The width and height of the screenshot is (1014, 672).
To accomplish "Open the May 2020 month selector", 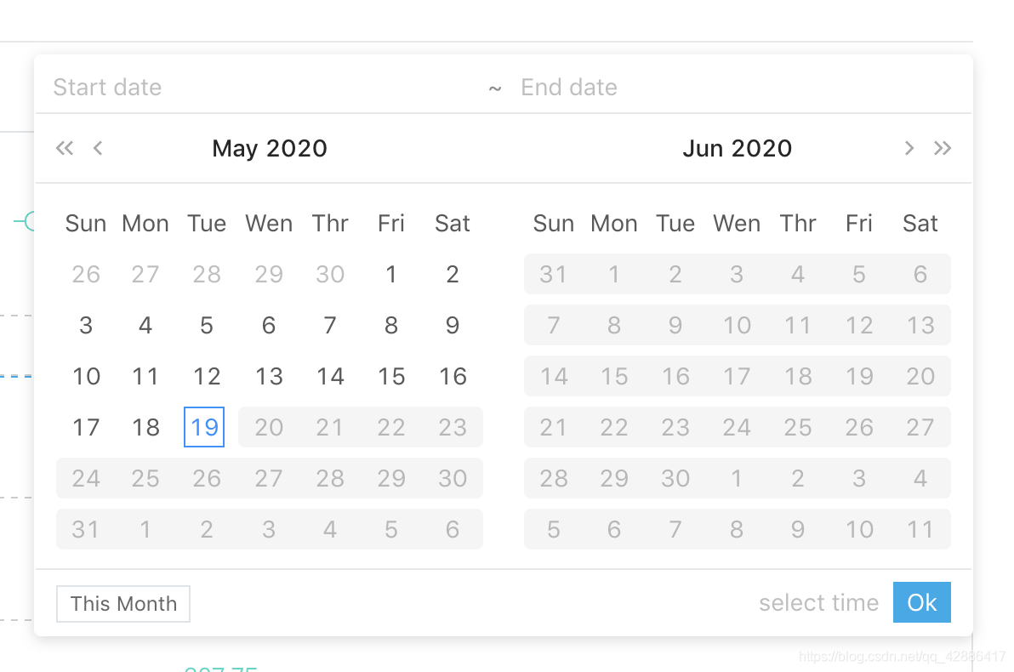I will 270,149.
